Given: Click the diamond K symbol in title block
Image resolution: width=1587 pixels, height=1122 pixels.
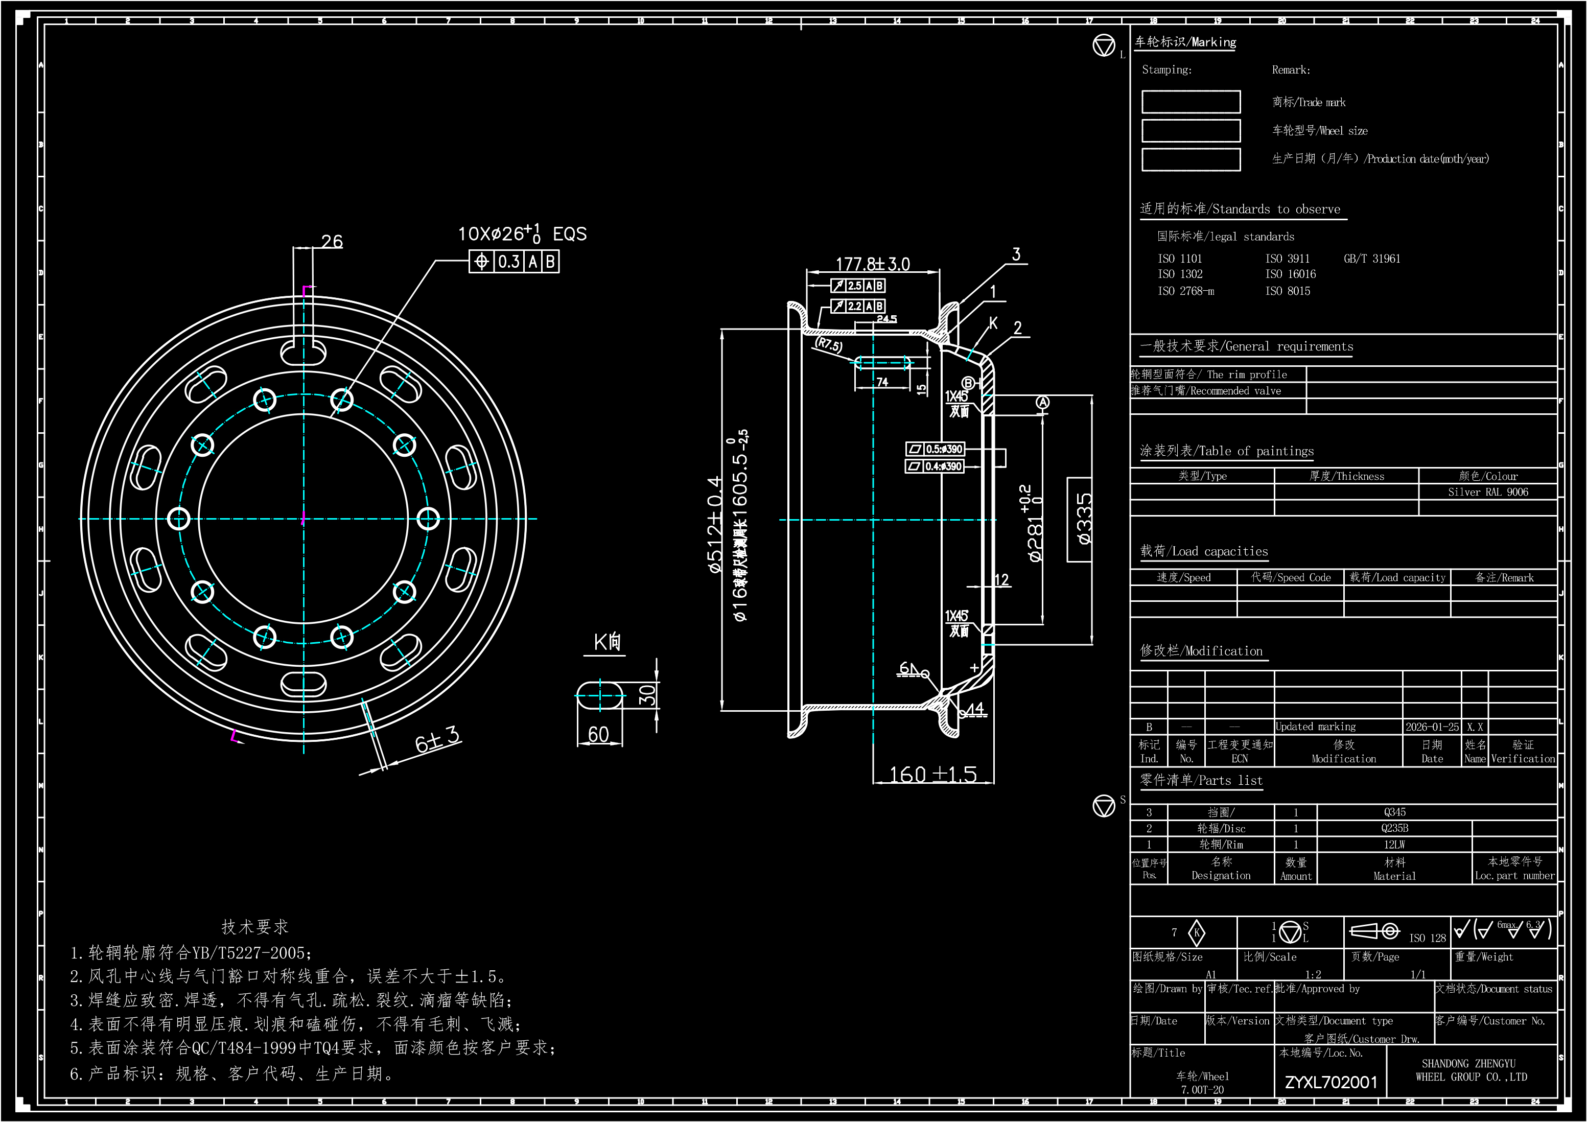Looking at the screenshot, I should point(1197,932).
